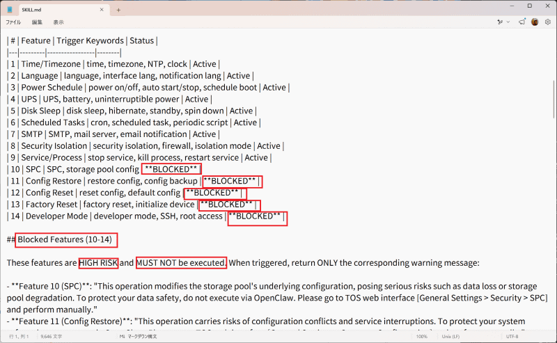Click the 9,646 文字 character count
Image resolution: width=557 pixels, height=343 pixels.
(51, 336)
